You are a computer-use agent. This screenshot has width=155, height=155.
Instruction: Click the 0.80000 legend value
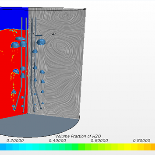[x=142, y=141]
